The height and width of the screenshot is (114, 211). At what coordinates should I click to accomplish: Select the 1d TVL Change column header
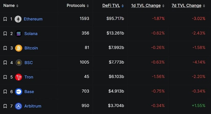pyautogui.click(x=146, y=6)
